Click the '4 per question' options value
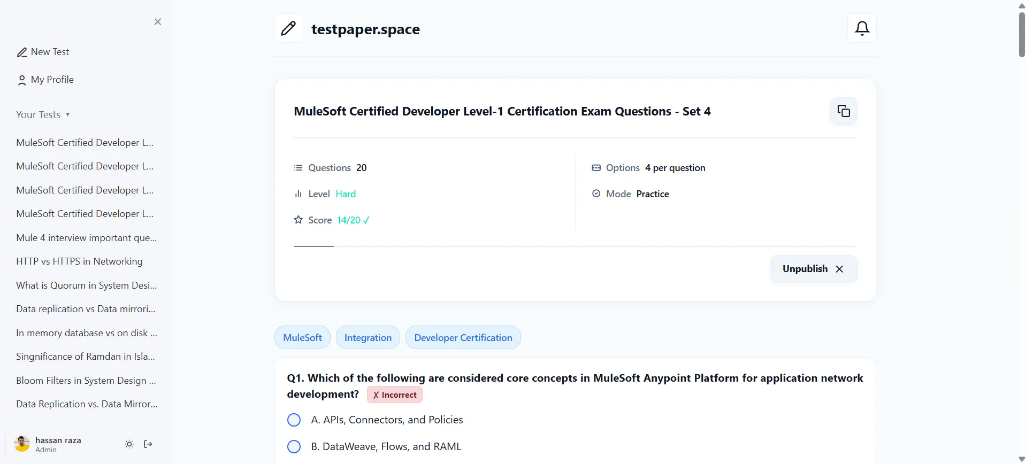The image size is (1026, 464). click(x=675, y=168)
